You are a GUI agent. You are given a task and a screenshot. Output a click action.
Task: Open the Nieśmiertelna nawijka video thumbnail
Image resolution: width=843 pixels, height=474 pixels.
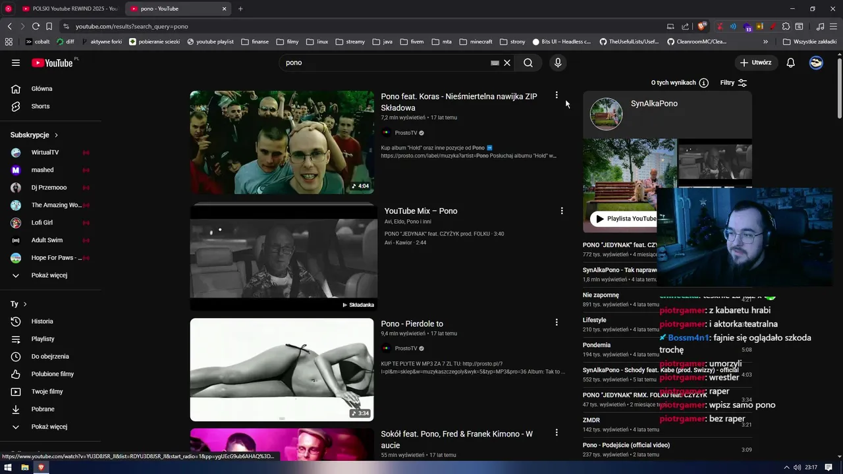(x=282, y=142)
